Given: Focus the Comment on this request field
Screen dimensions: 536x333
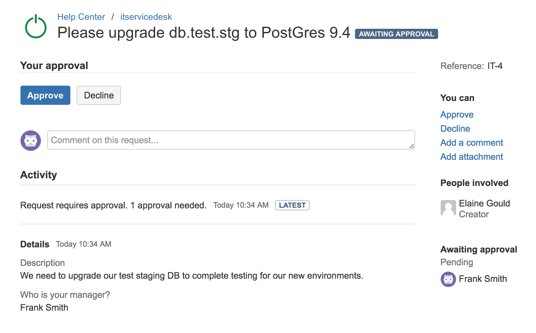Looking at the screenshot, I should pyautogui.click(x=231, y=140).
